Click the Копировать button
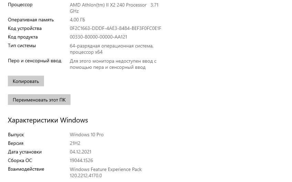Image resolution: width=292 pixels, height=182 pixels. [x=26, y=81]
